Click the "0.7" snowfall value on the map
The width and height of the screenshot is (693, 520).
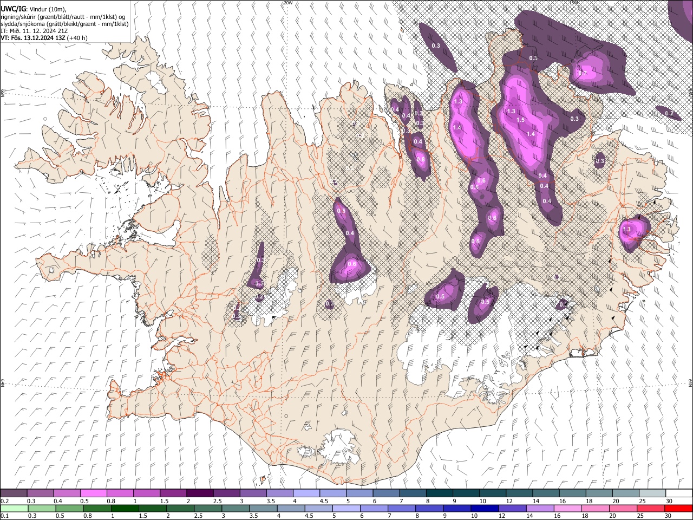point(583,72)
